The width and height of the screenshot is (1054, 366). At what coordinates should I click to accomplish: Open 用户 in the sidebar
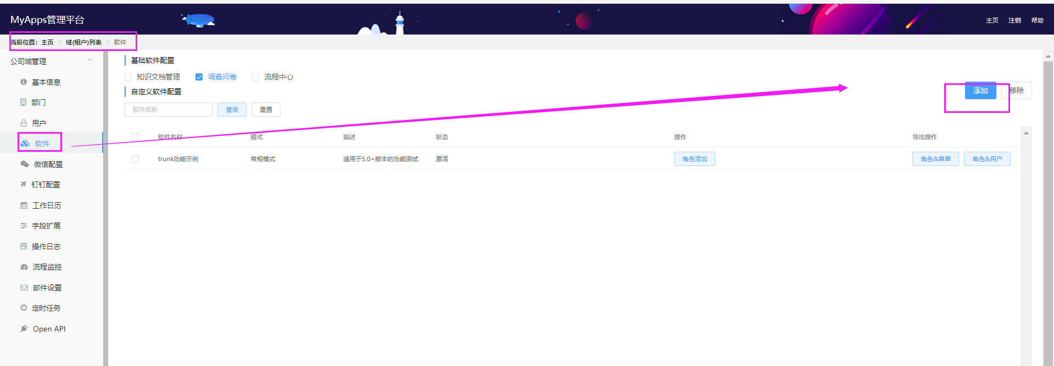[39, 123]
